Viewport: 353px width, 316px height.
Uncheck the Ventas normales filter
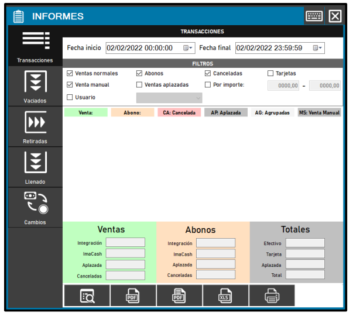tap(70, 74)
